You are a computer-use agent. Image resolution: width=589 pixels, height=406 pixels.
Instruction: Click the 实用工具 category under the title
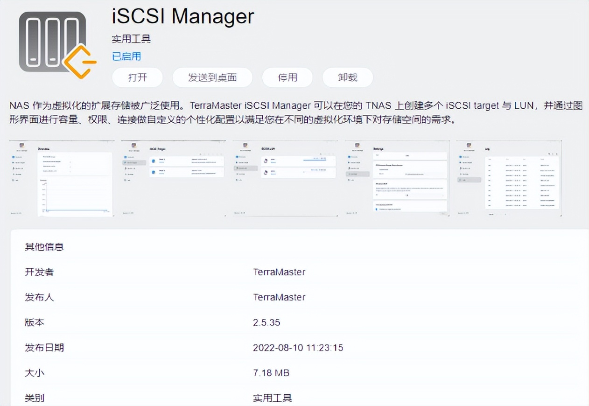pyautogui.click(x=131, y=39)
